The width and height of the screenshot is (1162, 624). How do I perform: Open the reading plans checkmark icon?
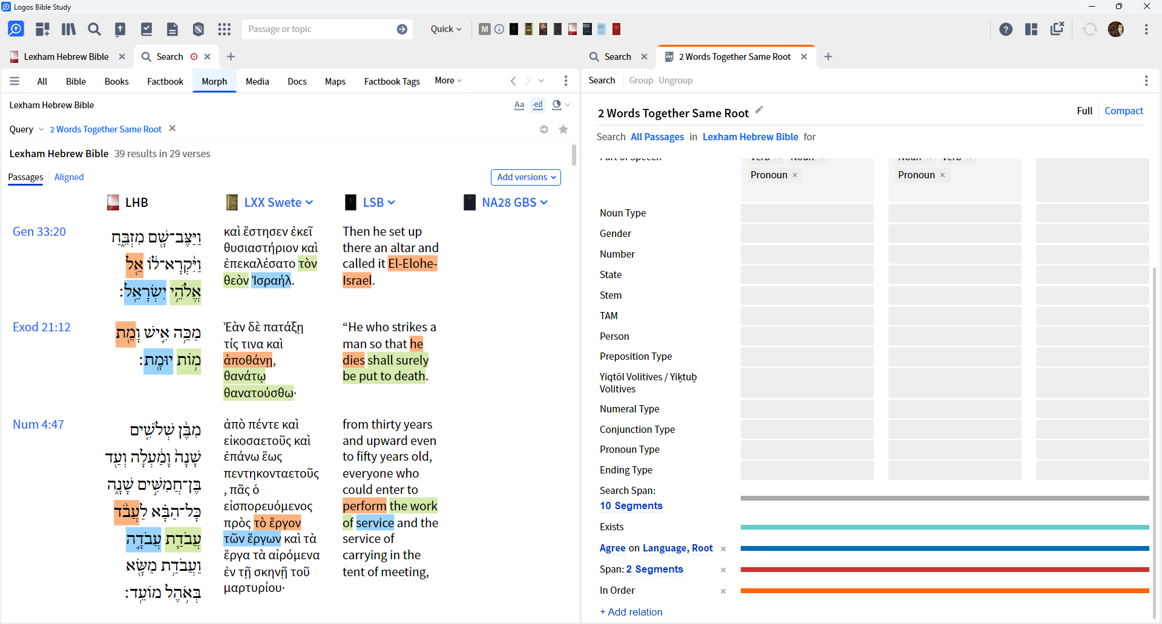pyautogui.click(x=146, y=29)
